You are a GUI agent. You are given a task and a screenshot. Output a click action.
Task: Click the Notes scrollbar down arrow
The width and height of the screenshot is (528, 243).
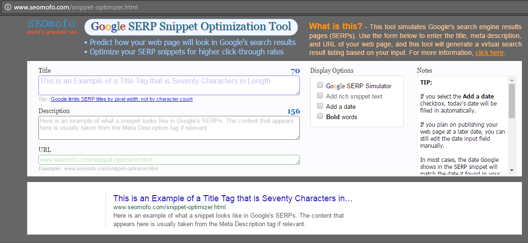pyautogui.click(x=512, y=170)
